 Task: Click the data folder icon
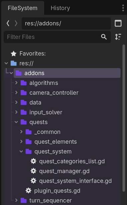24,102
